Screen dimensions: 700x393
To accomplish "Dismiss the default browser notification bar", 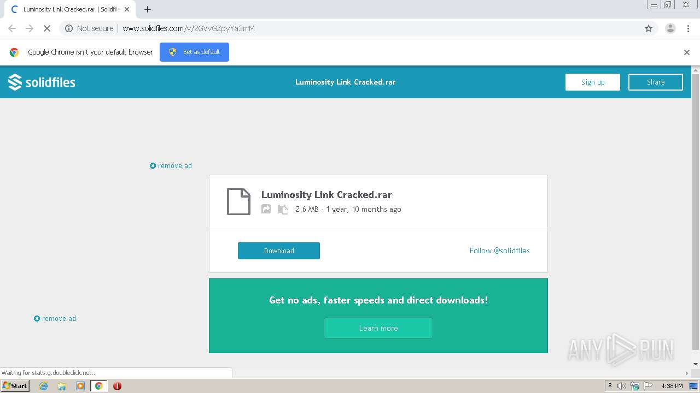I will [x=687, y=52].
